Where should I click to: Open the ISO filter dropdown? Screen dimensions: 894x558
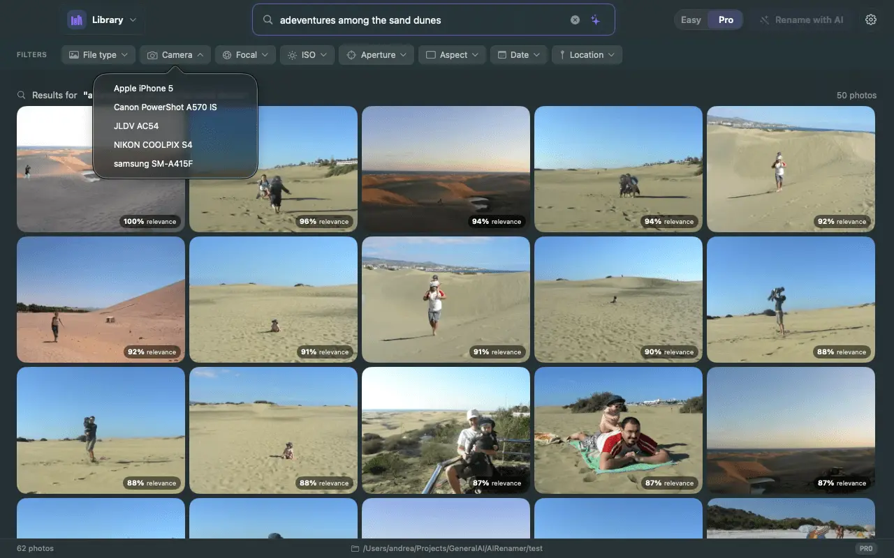coord(307,55)
